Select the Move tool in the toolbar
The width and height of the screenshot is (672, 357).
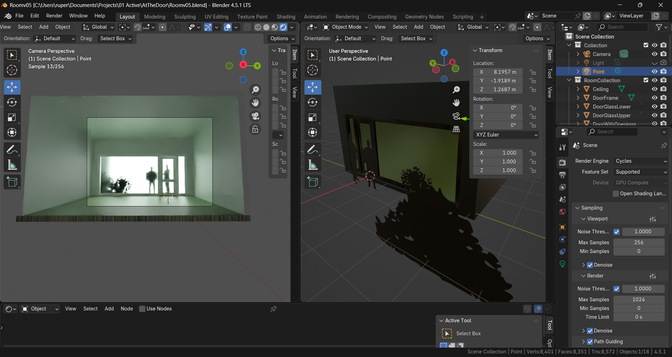click(12, 87)
